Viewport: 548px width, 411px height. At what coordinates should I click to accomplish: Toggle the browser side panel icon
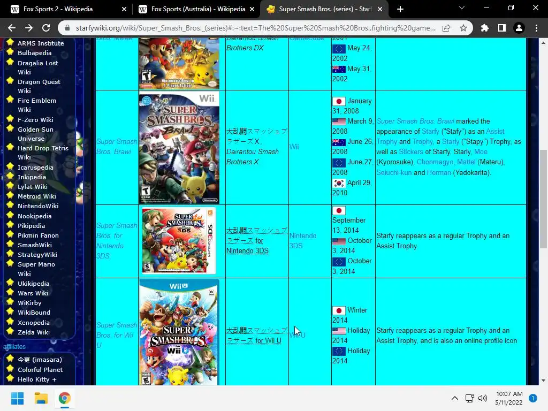point(501,28)
